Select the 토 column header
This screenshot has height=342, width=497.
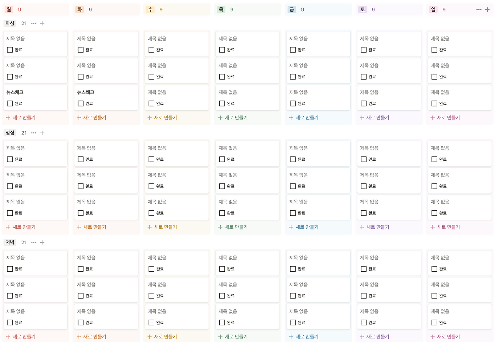(362, 9)
